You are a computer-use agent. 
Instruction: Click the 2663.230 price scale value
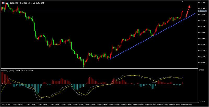pos(202,21)
